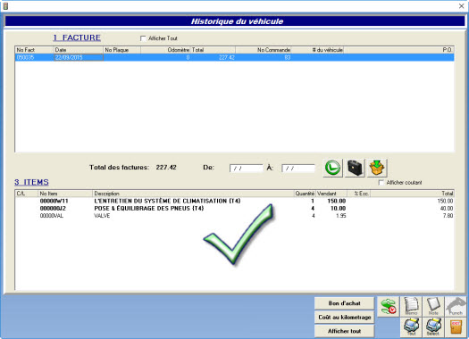The height and width of the screenshot is (339, 469).
Task: Click the % Esc. column header
Action: 358,194
